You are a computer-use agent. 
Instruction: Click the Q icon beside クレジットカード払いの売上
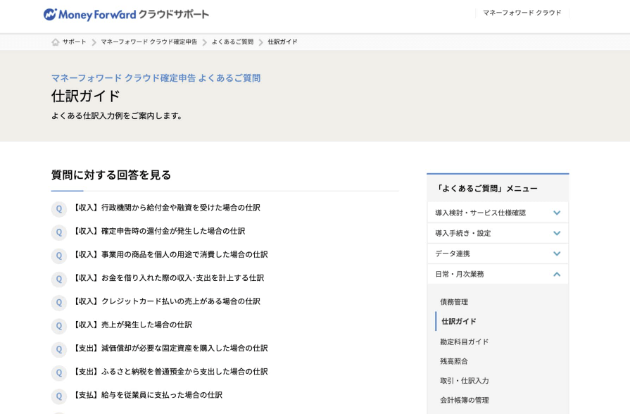pyautogui.click(x=59, y=303)
